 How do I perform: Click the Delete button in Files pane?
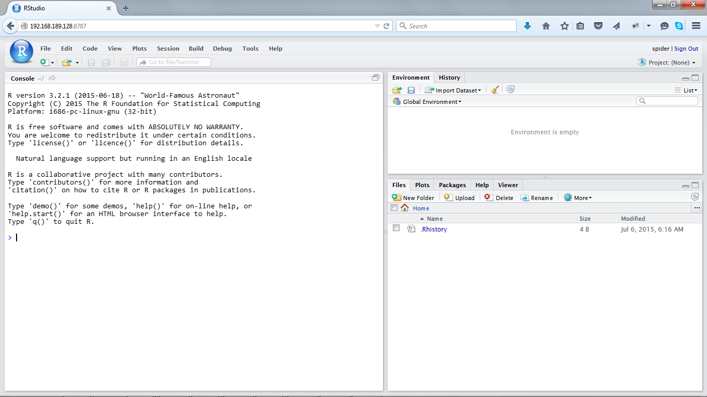(499, 198)
